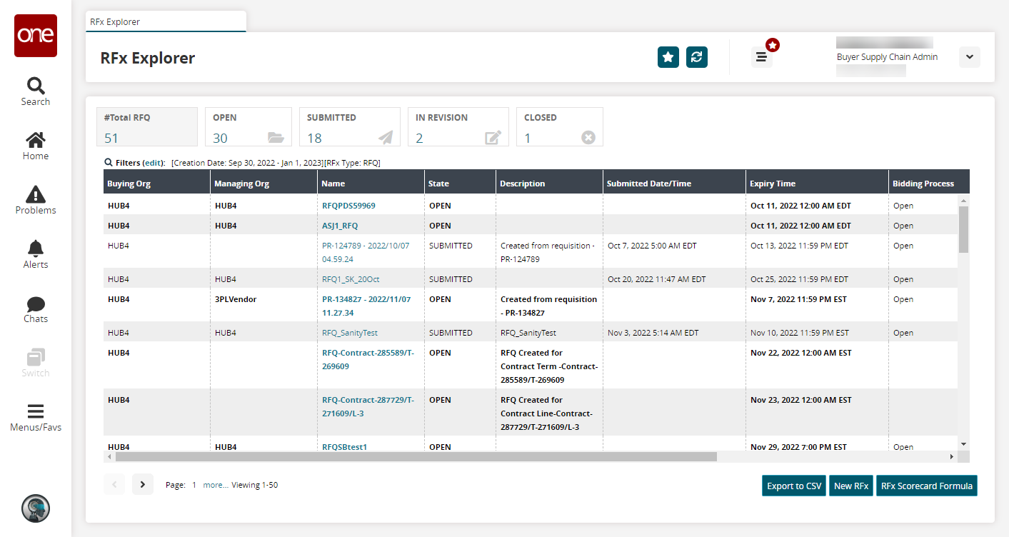The image size is (1009, 537).
Task: Add page to favorites with star button
Action: [668, 57]
